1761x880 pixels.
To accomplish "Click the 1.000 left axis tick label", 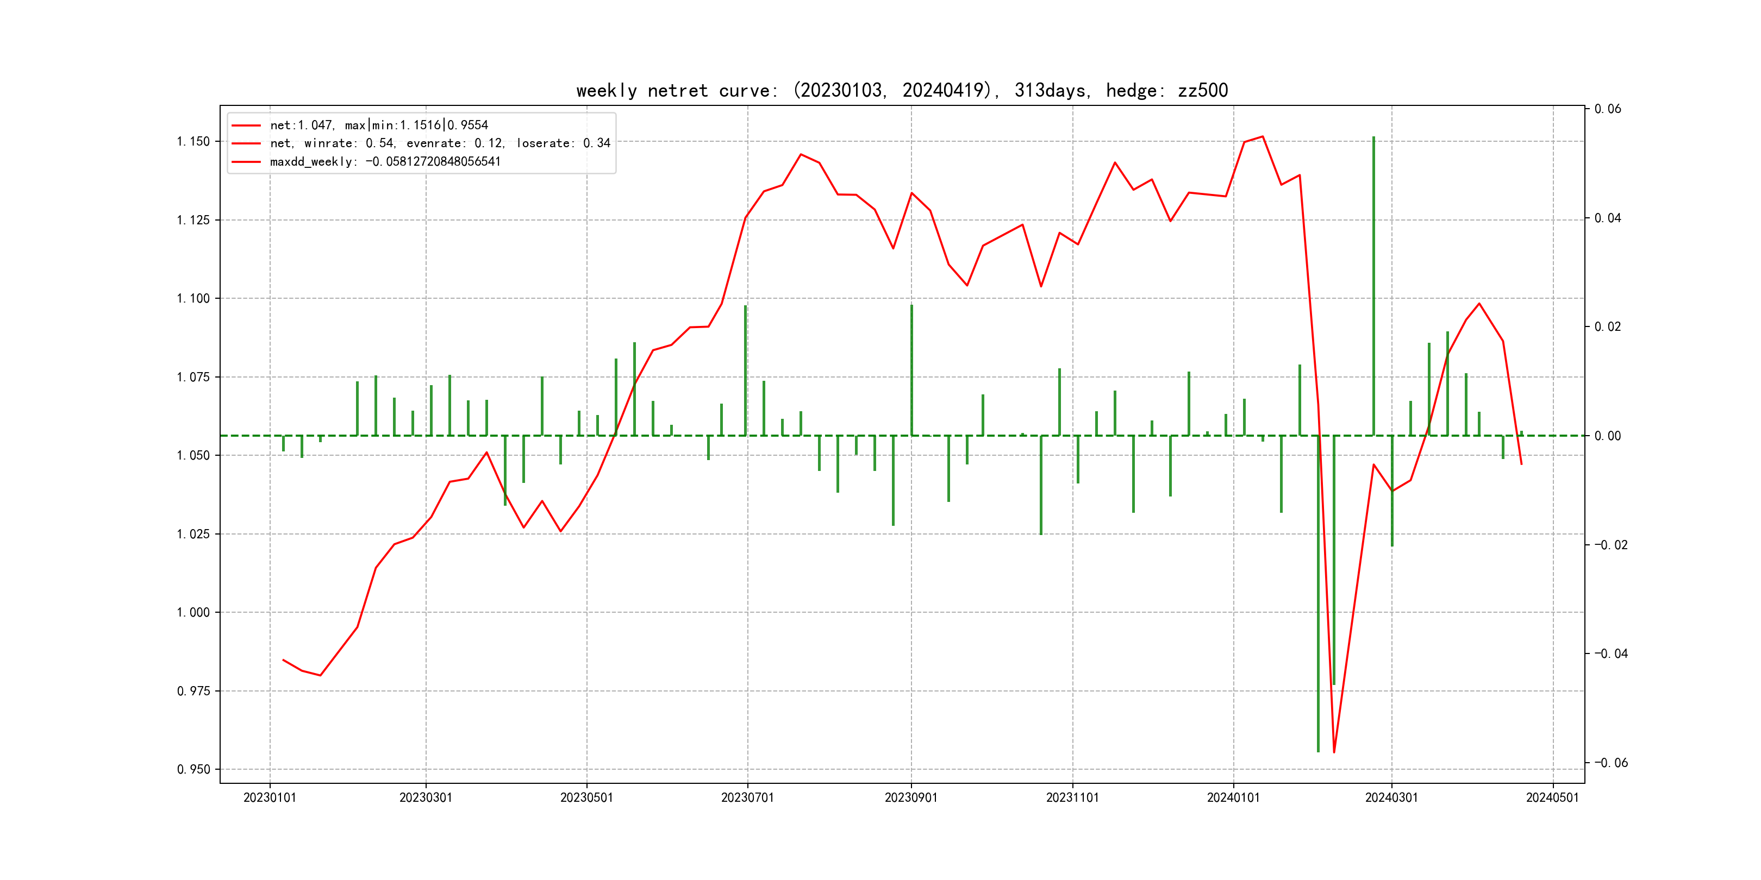I will pos(193,613).
